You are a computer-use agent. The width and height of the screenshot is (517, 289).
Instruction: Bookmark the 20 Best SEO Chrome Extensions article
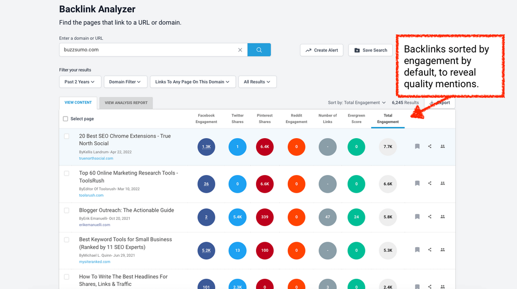(417, 147)
